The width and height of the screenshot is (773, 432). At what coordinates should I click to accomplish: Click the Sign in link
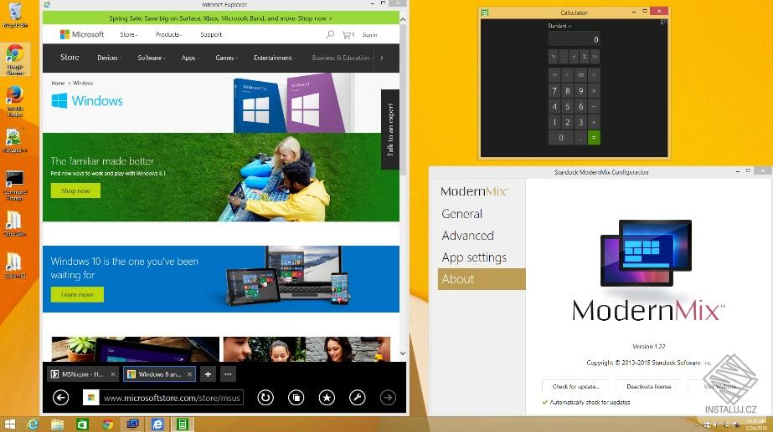(x=369, y=35)
